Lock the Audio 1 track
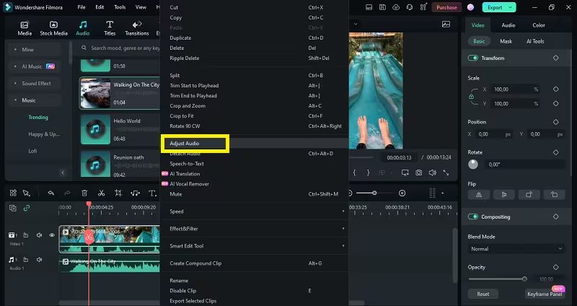 point(26,260)
